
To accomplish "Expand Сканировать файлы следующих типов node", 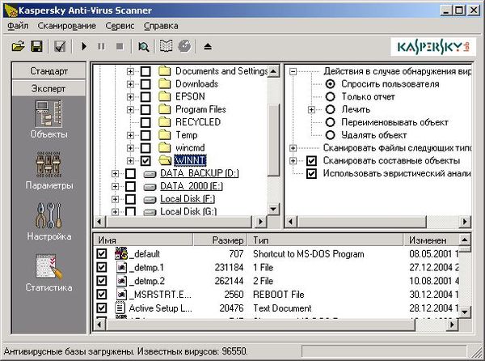I will coord(293,148).
